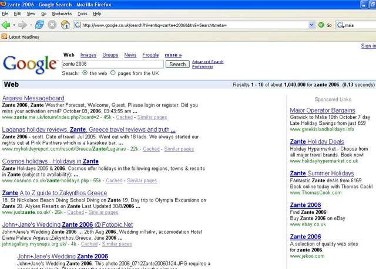Image resolution: width=376 pixels, height=269 pixels.
Task: Click the Sign in link
Action: [x=368, y=46]
